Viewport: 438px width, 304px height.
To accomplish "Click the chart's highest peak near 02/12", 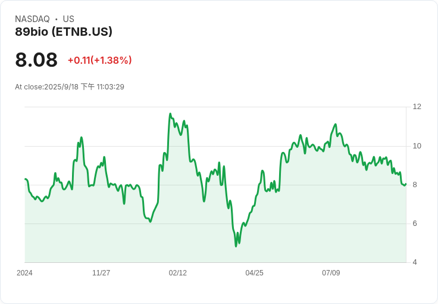I will pos(170,114).
